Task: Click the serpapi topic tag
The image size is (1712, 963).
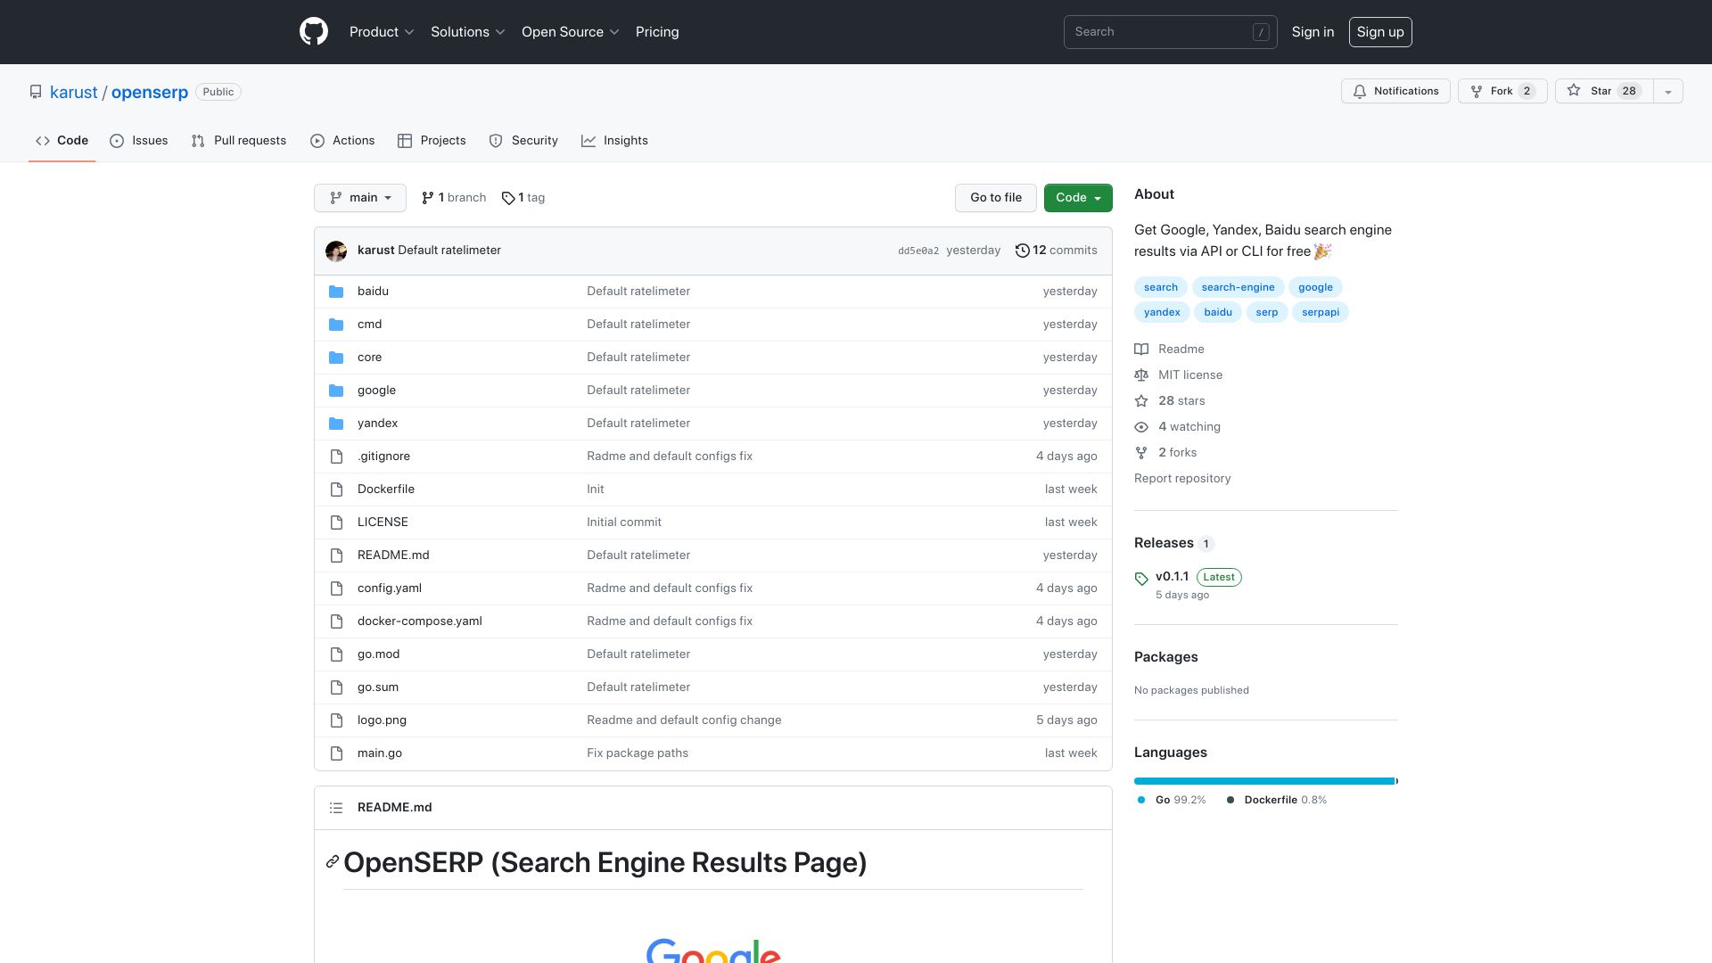Action: [1321, 312]
